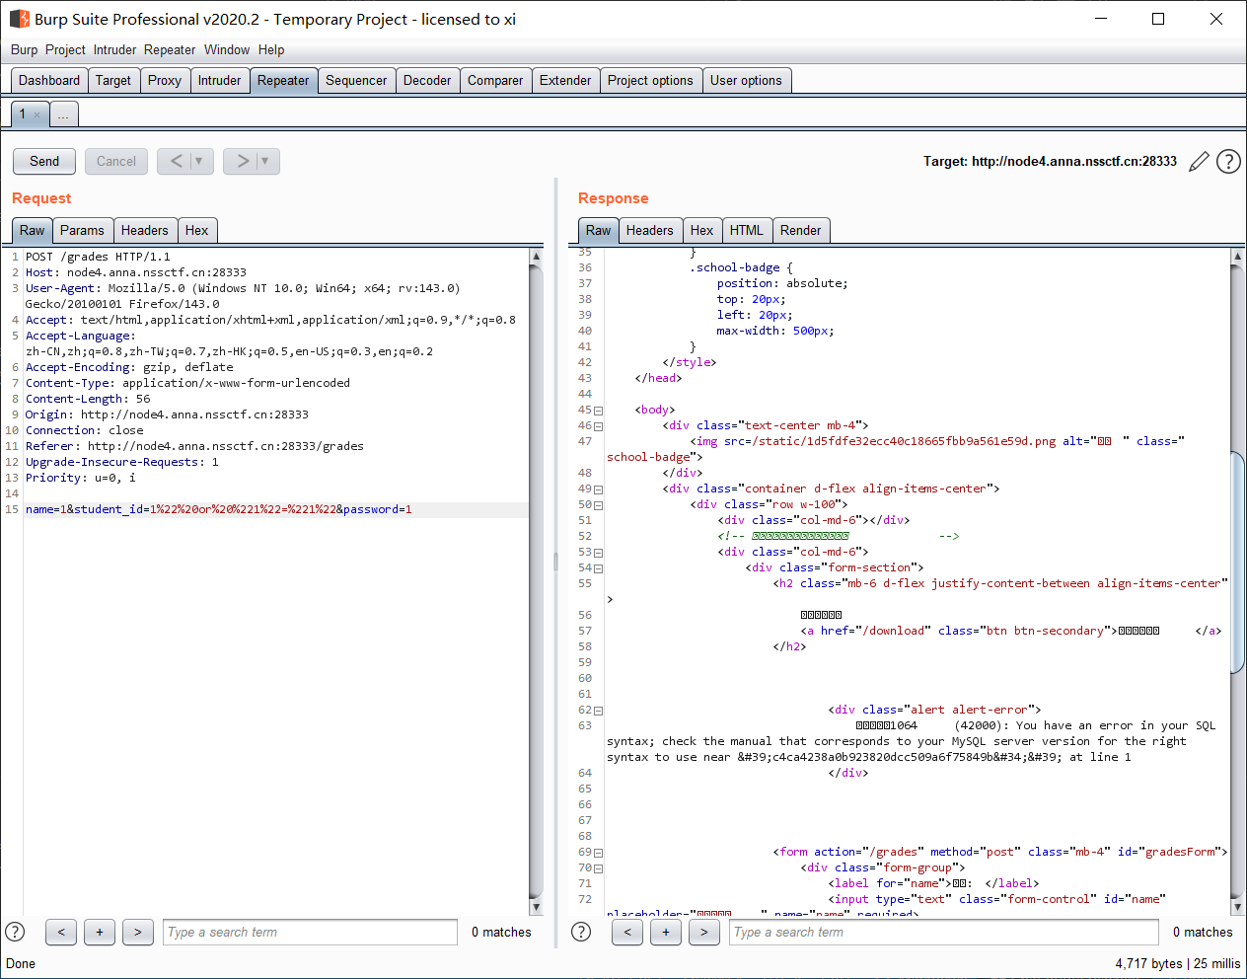This screenshot has height=979, width=1247.
Task: Click the request search help icon
Action: pos(15,932)
